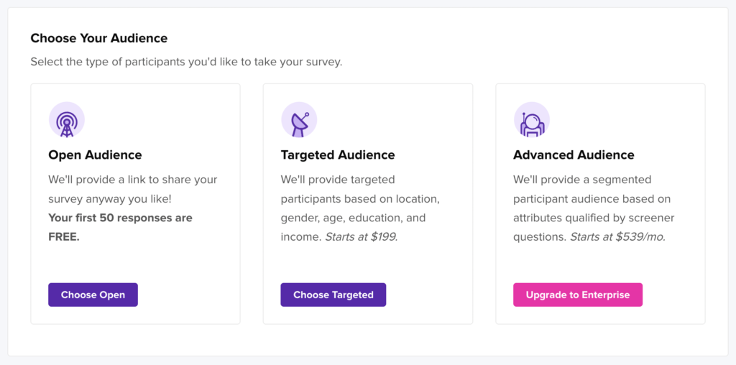
Task: Select the Targeted Audience heading
Action: (338, 154)
